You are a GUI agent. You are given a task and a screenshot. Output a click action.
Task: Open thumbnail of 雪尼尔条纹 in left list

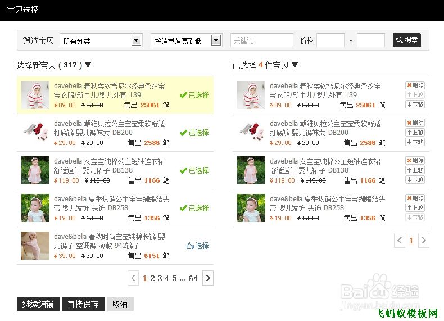[x=35, y=95]
